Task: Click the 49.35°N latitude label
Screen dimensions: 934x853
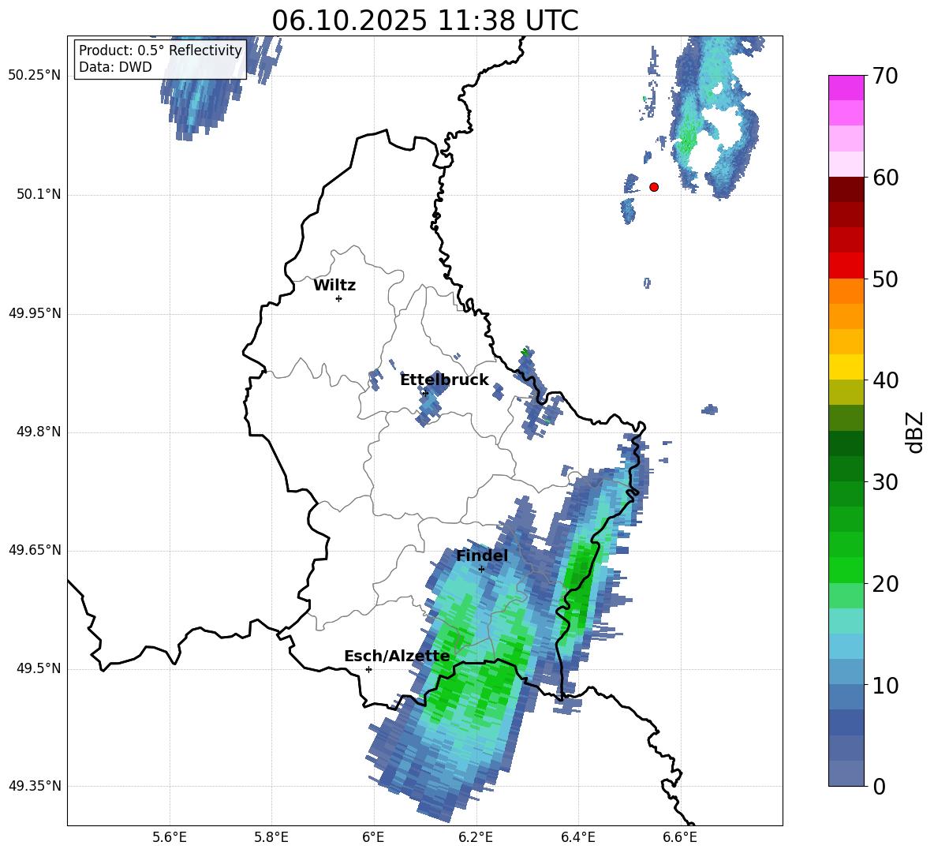Action: [x=35, y=786]
